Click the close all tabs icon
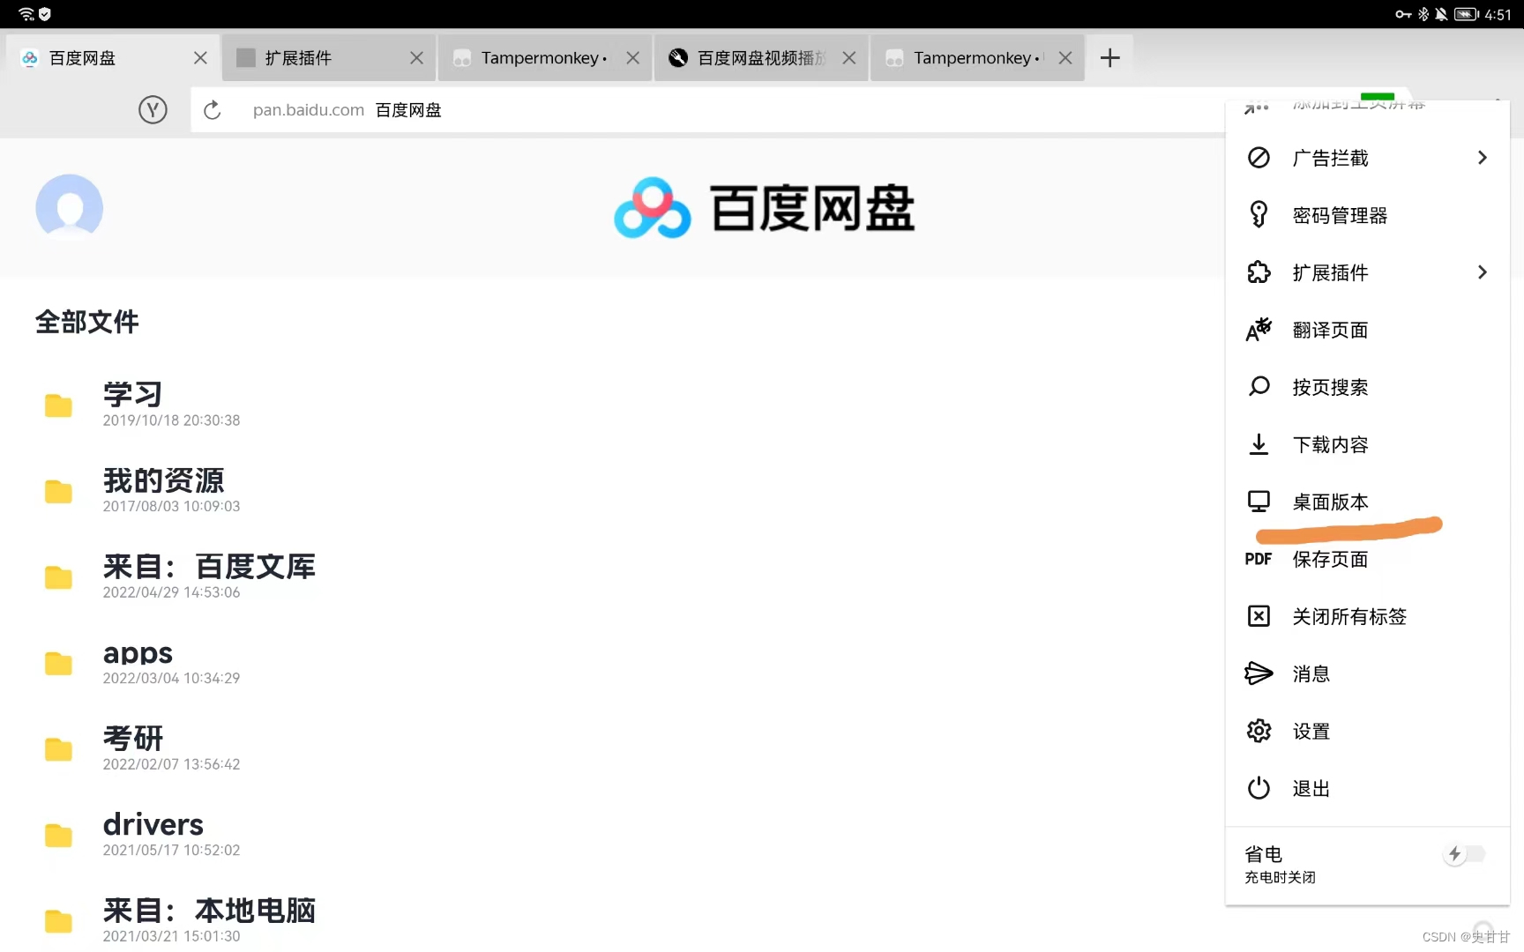 coord(1259,616)
